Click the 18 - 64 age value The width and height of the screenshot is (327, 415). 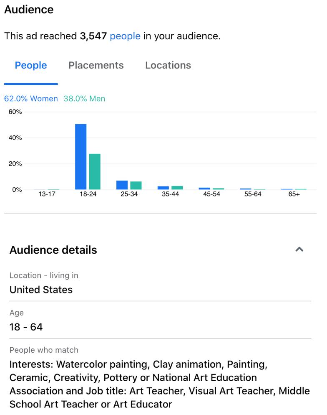coord(26,327)
